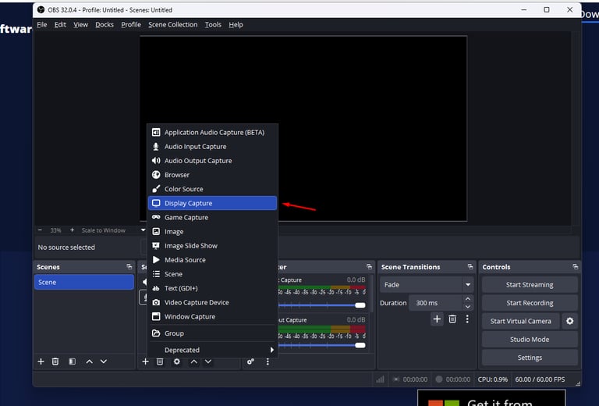Open the Docks menu
Screen dimensions: 599x406
click(x=105, y=24)
